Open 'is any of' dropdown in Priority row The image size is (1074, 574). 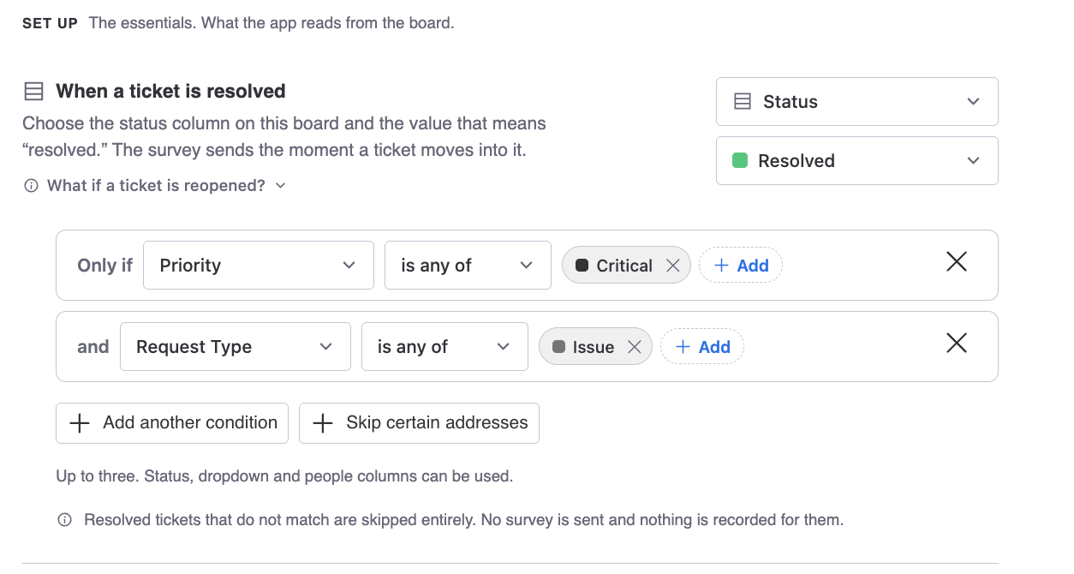click(468, 265)
